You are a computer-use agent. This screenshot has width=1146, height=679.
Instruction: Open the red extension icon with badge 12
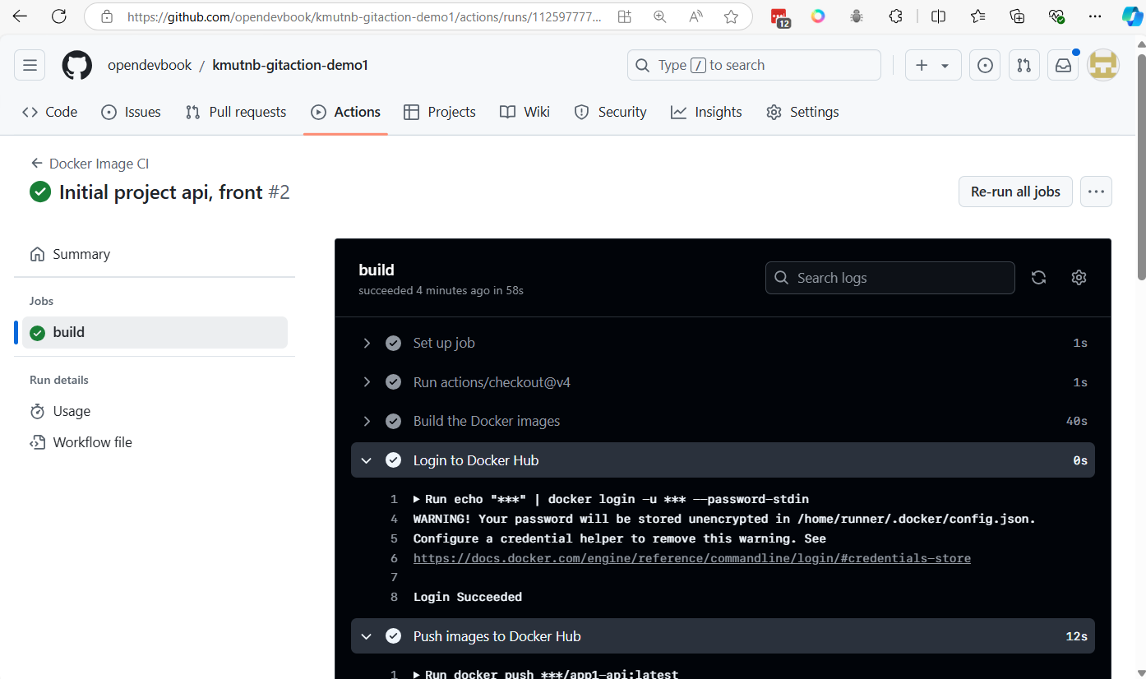(x=779, y=17)
